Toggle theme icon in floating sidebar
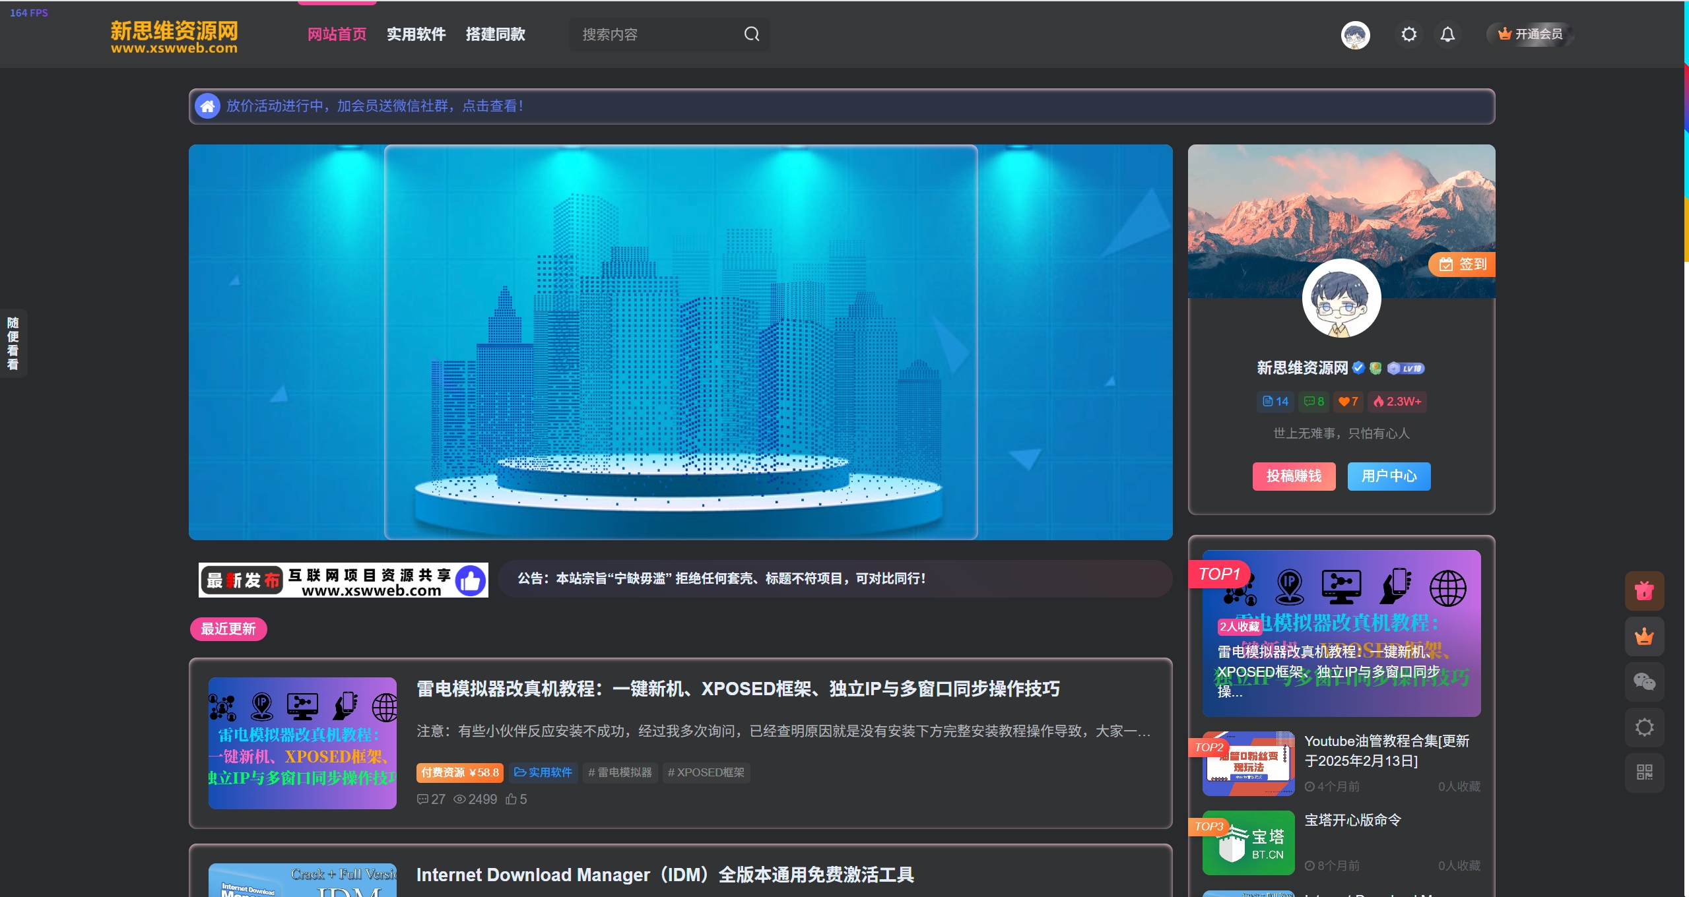 pos(1644,727)
